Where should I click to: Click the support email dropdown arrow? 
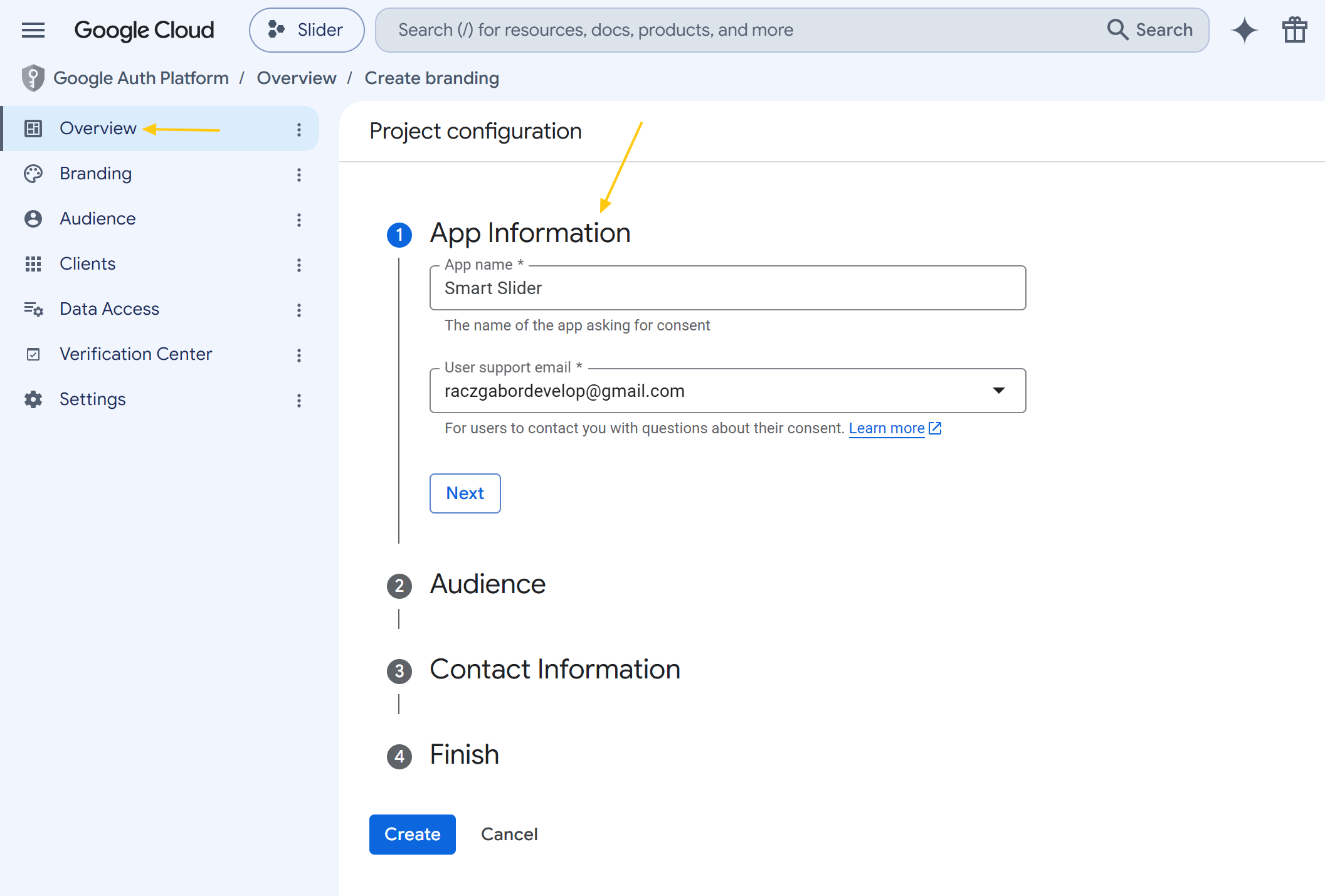pyautogui.click(x=999, y=391)
